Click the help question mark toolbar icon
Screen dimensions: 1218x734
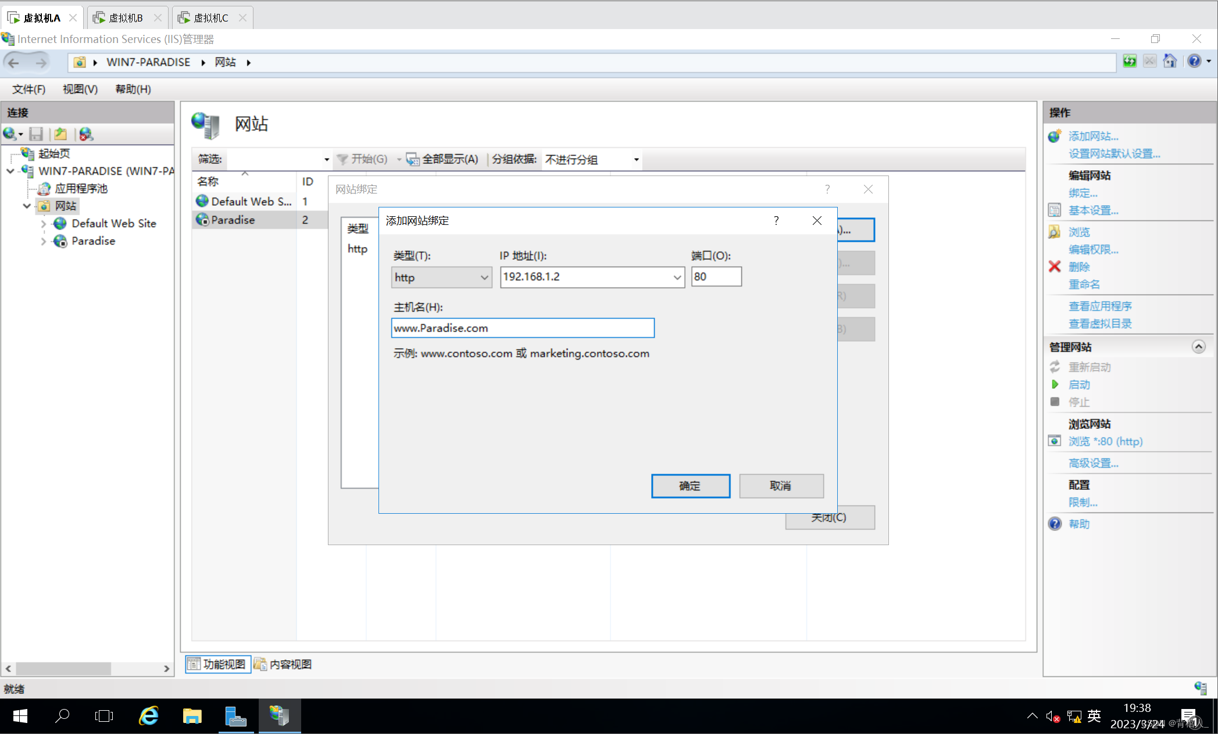click(x=1194, y=62)
